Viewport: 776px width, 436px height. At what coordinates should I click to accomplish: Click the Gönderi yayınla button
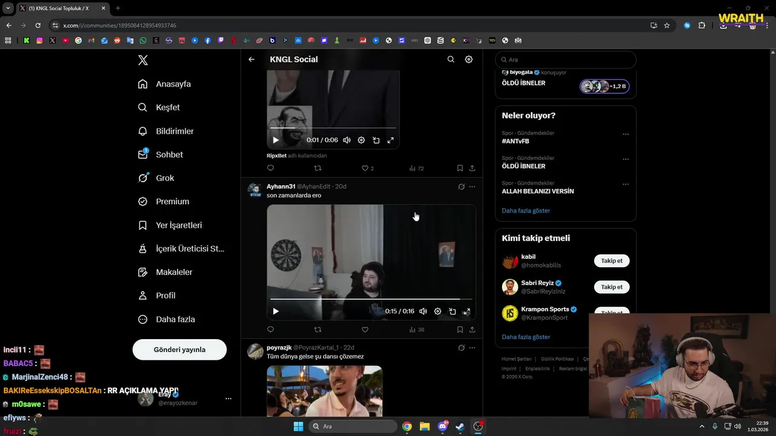coord(179,349)
